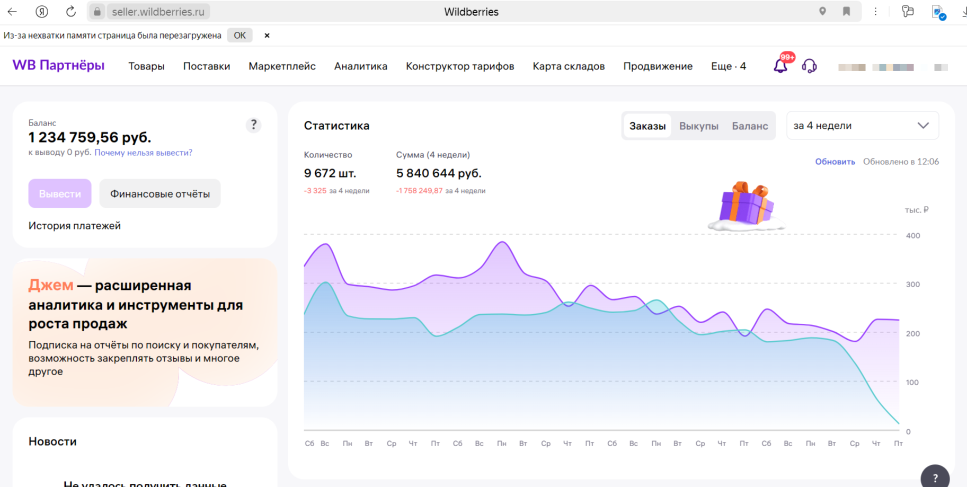Reload the page with the refresh icon
The height and width of the screenshot is (487, 967).
(70, 11)
